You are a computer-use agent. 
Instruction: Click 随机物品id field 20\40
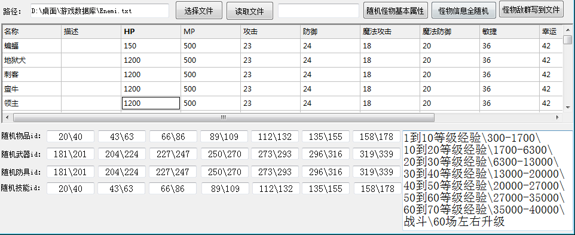tap(71, 137)
